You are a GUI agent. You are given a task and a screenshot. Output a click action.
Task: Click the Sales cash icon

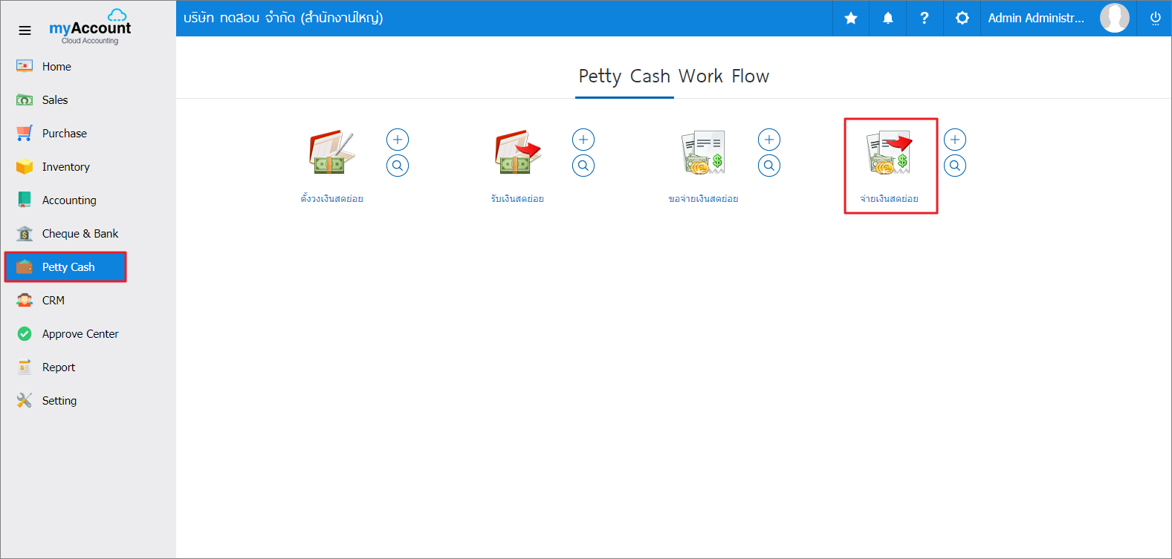point(25,99)
